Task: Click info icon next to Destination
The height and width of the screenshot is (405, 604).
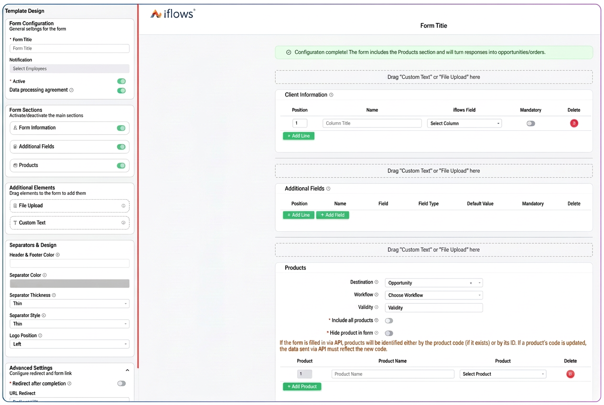Action: pos(377,282)
